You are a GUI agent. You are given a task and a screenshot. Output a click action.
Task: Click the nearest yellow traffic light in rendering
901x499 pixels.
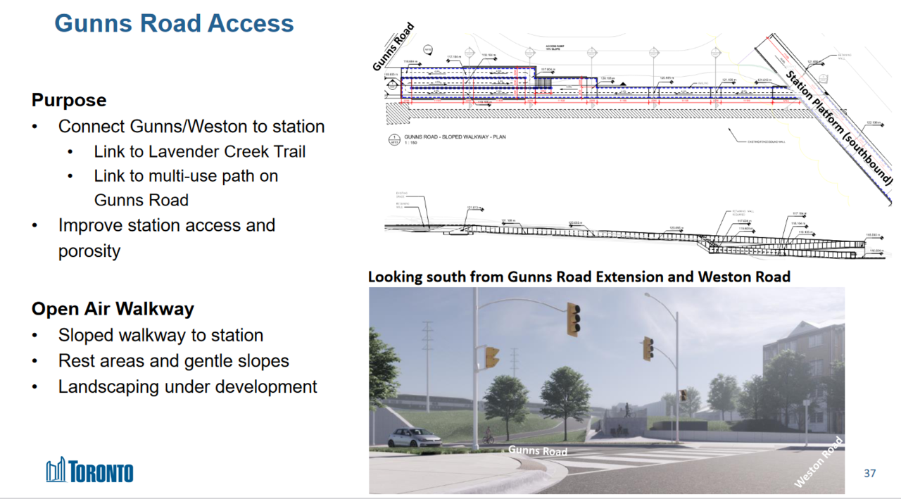point(574,319)
